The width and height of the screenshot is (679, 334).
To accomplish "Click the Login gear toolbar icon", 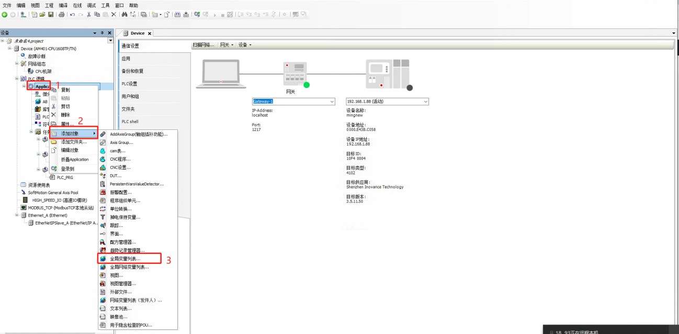I will 197,15.
